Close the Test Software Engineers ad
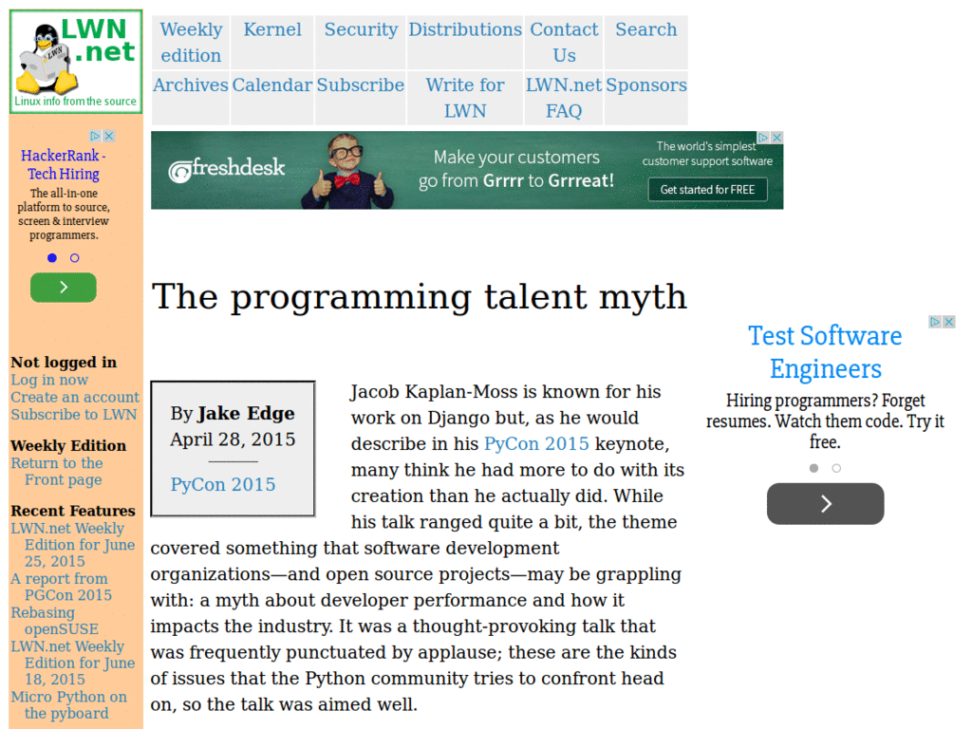 click(x=949, y=322)
